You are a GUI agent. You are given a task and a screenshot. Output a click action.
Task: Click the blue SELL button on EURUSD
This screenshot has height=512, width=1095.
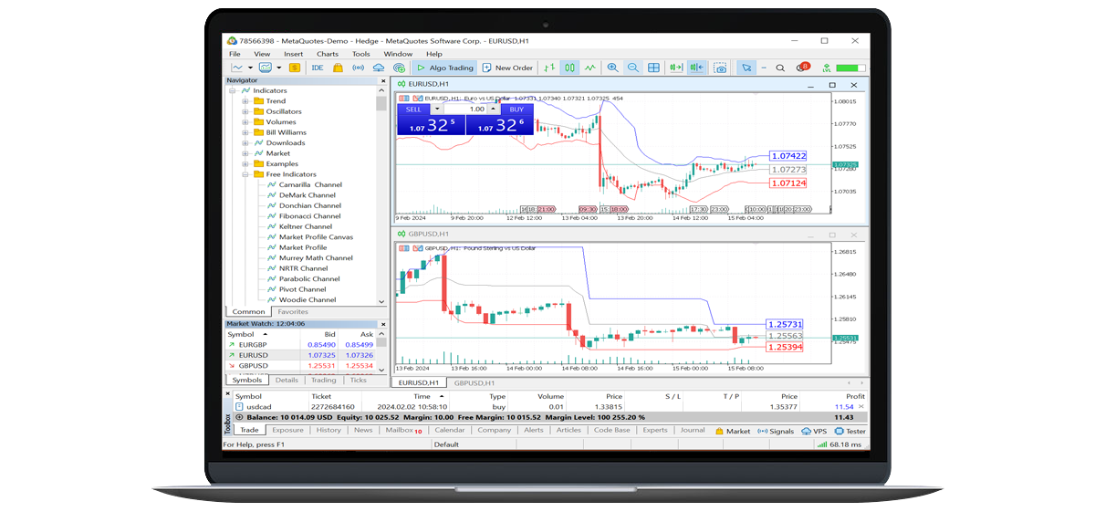(413, 110)
